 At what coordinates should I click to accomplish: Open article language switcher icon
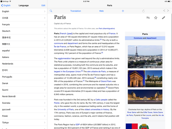[148, 18]
